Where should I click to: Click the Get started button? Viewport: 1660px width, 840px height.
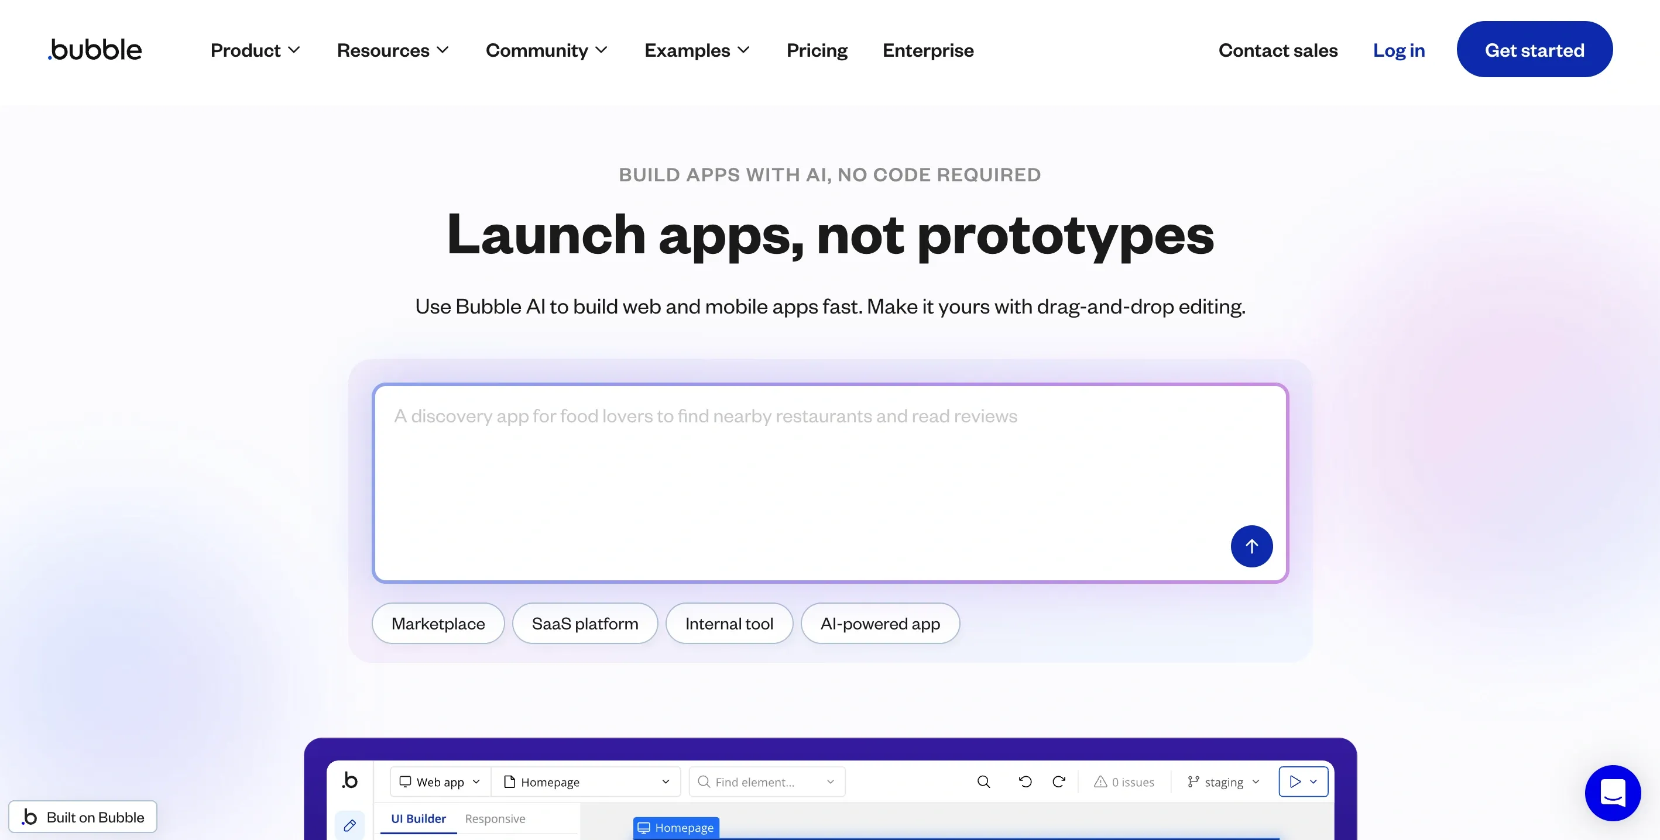[x=1534, y=50]
